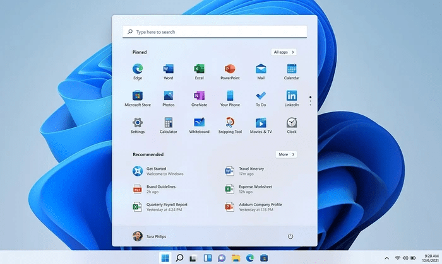Screen dimensions: 442x264
Task: Open the To Do app
Action: coord(261,99)
